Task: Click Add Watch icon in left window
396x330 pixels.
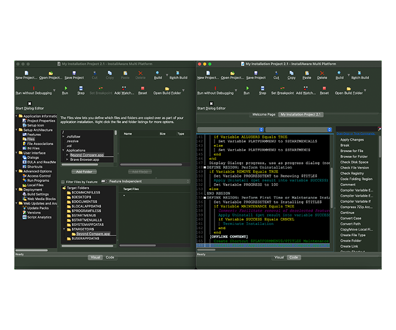Action: (124, 88)
